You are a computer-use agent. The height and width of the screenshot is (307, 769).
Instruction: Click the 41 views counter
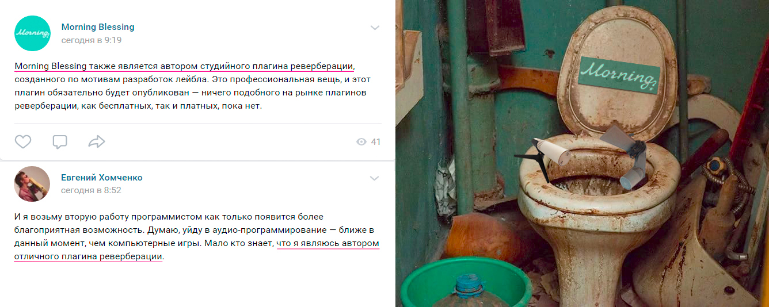point(376,142)
